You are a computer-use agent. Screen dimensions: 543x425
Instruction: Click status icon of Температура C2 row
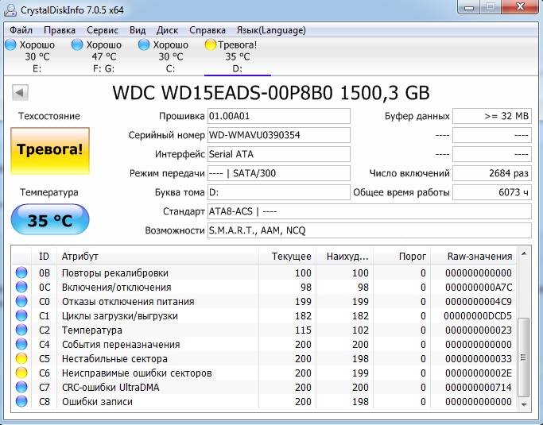point(21,330)
